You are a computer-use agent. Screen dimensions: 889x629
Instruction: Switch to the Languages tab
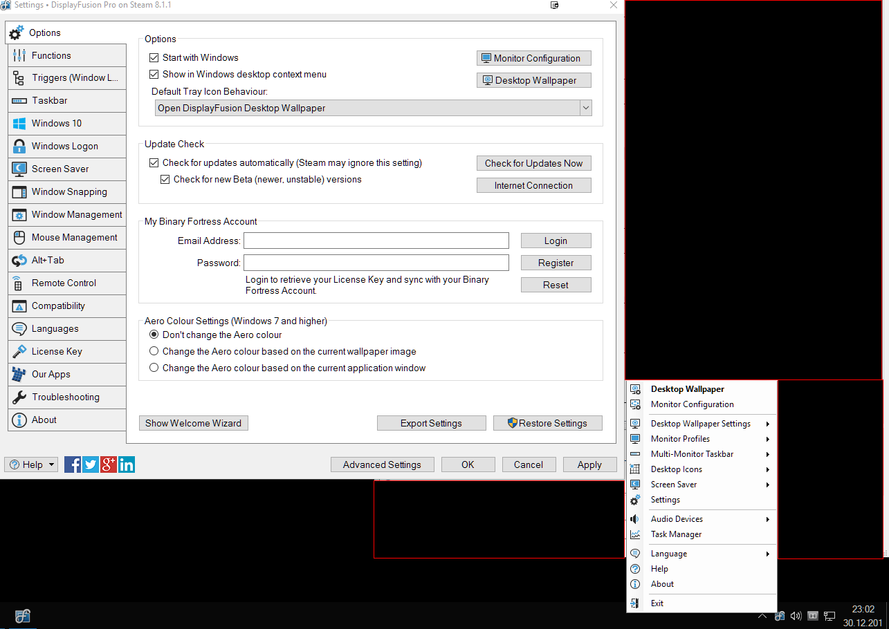pyautogui.click(x=67, y=329)
